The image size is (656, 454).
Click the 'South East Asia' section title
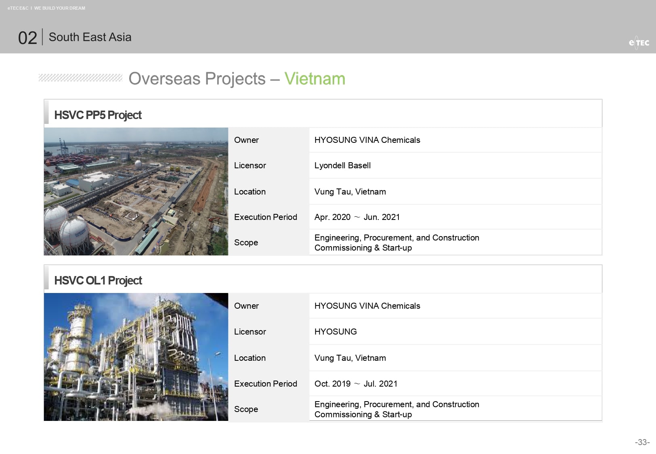click(90, 37)
